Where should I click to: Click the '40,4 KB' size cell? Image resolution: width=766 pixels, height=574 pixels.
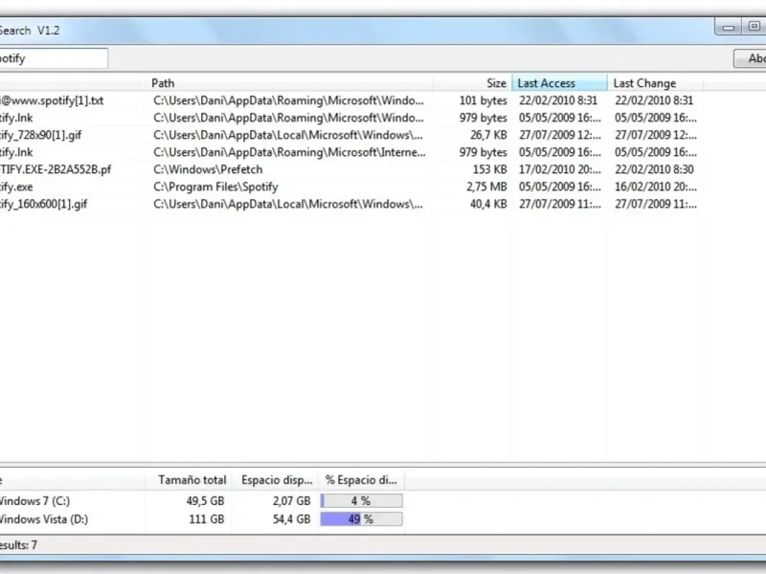488,204
